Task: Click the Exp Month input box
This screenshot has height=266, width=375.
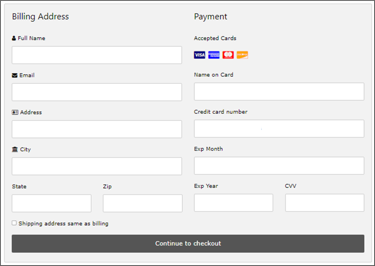Action: [279, 165]
